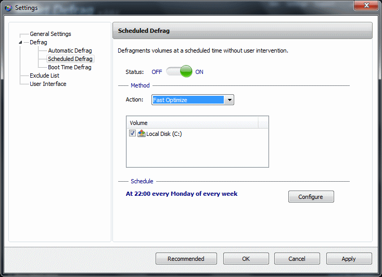Click the Configure schedule button
Image resolution: width=382 pixels, height=277 pixels.
[x=311, y=196]
